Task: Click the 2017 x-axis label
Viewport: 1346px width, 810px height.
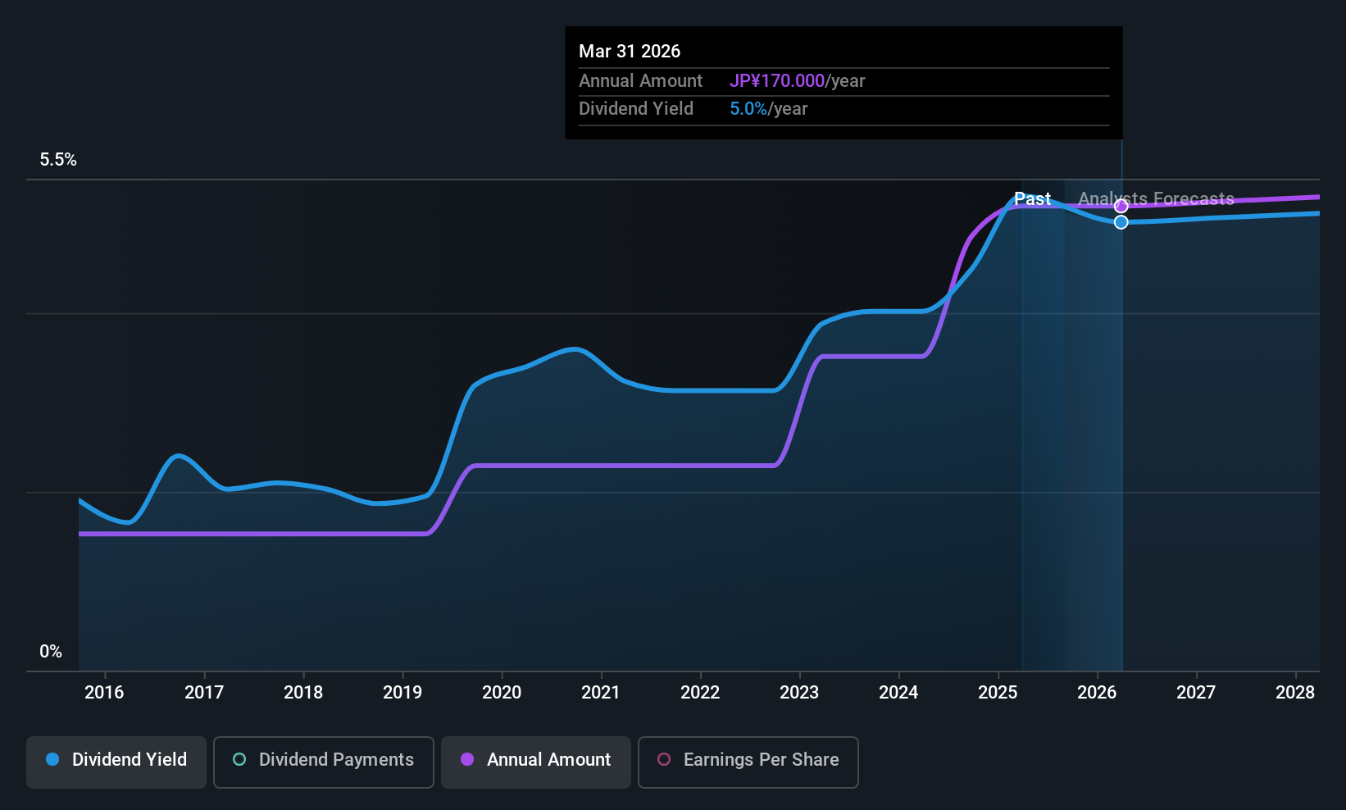Action: point(204,693)
